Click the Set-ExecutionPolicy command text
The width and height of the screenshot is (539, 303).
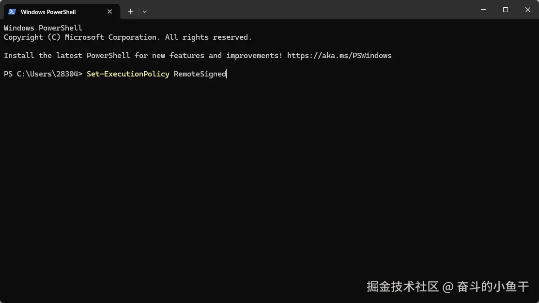(128, 74)
